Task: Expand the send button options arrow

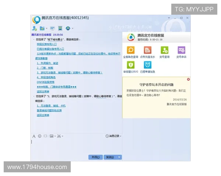Action: click(119, 157)
